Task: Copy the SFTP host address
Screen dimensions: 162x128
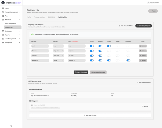Action: coord(48,96)
